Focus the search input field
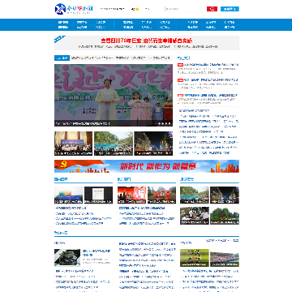The image size is (292, 292). click(x=186, y=9)
